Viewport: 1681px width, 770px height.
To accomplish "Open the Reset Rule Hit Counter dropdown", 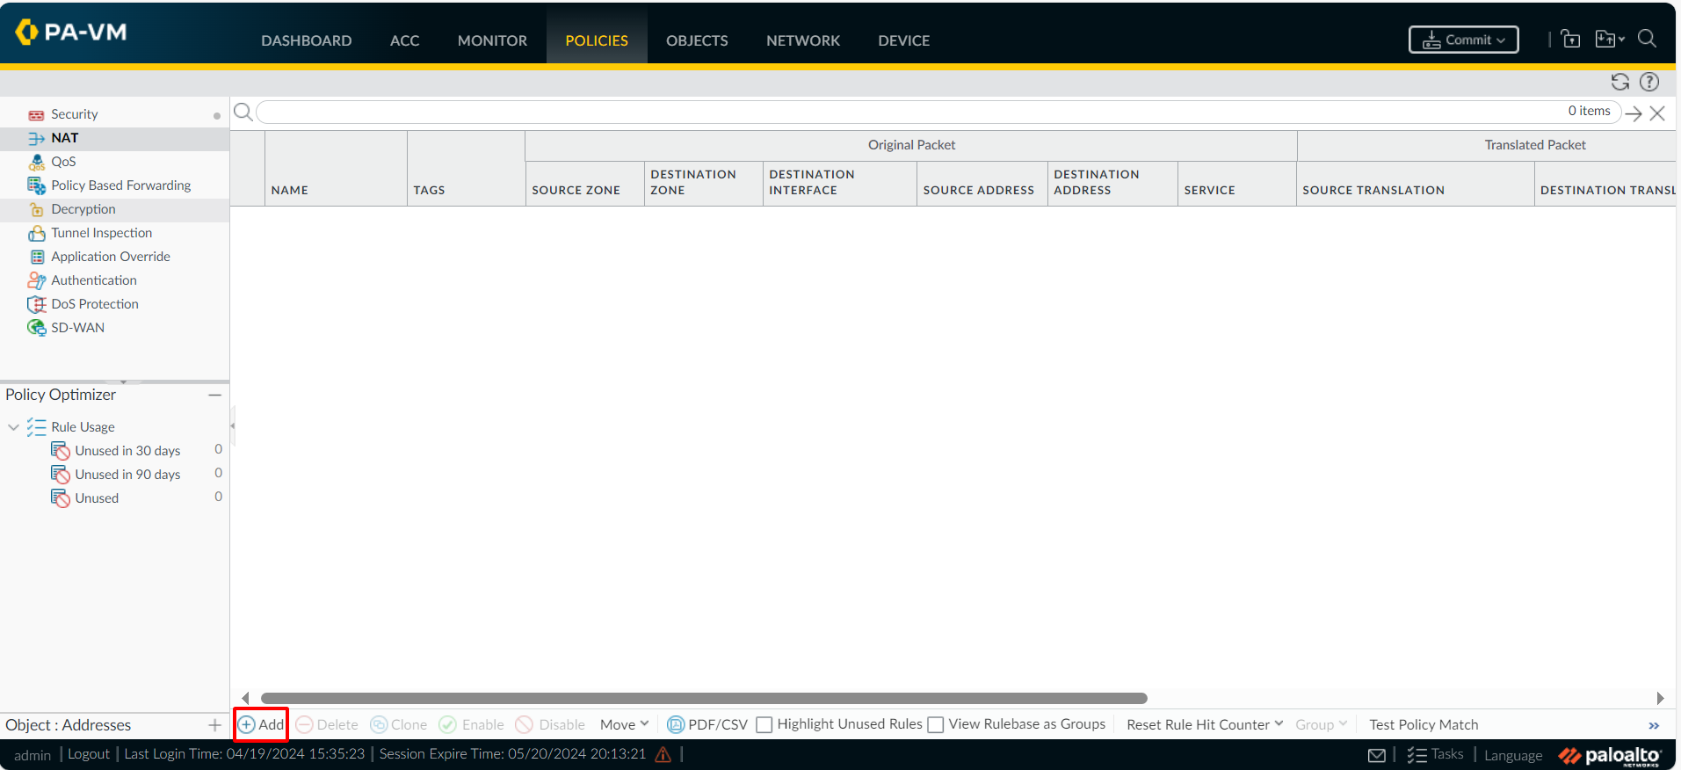I will pos(1204,724).
